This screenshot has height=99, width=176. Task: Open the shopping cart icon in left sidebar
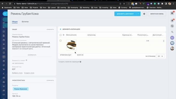coord(4,69)
